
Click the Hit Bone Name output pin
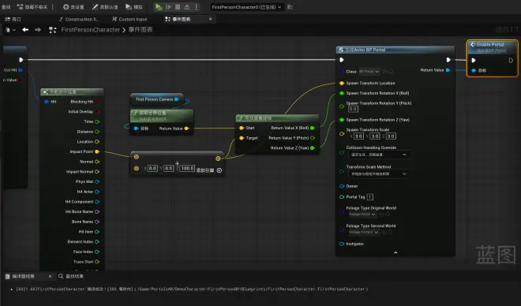click(x=97, y=211)
